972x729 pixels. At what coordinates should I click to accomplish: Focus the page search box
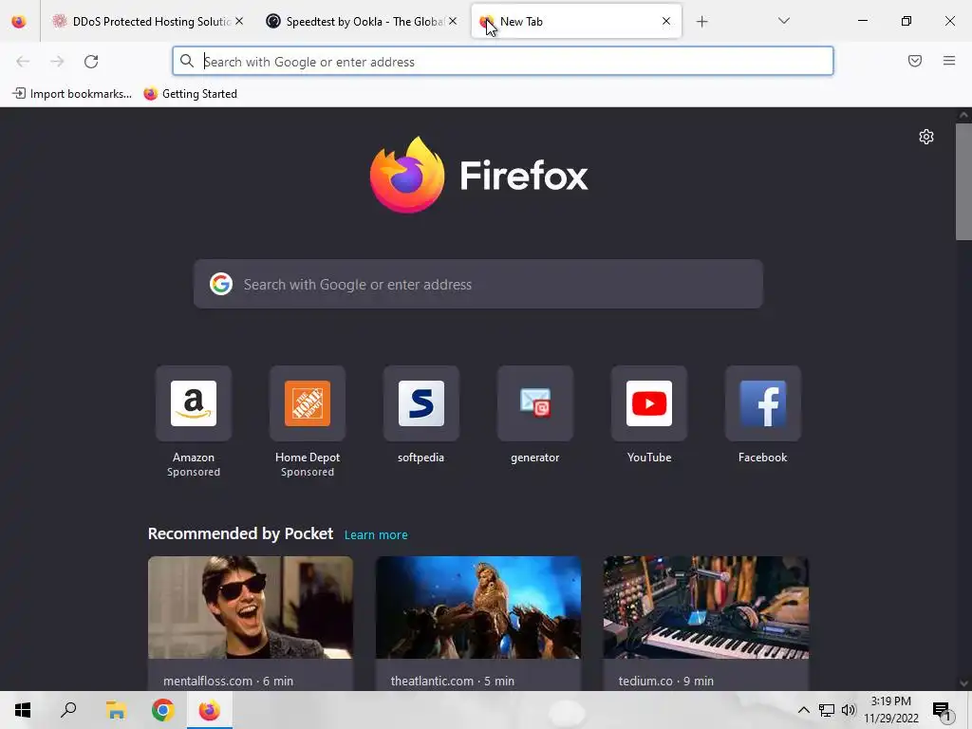[478, 284]
